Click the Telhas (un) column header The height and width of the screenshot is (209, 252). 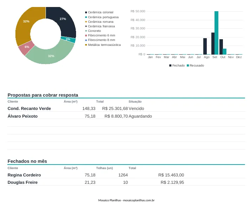(x=104, y=168)
